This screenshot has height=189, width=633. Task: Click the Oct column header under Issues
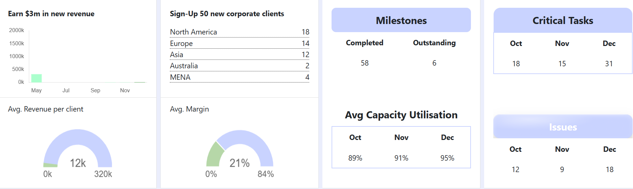[x=515, y=149]
